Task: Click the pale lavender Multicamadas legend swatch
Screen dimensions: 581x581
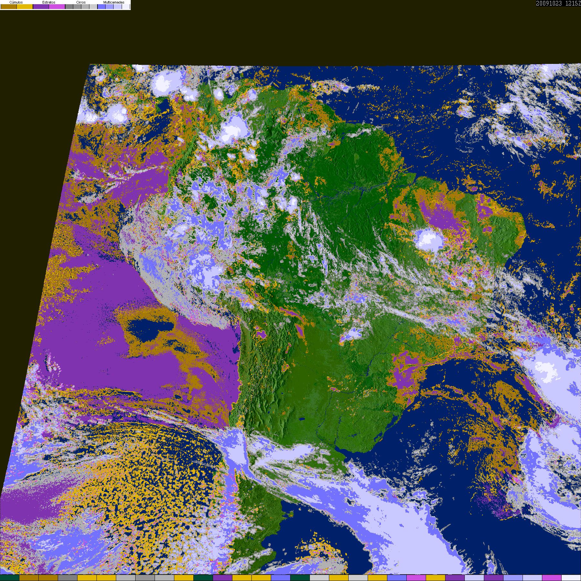Action: [118, 6]
